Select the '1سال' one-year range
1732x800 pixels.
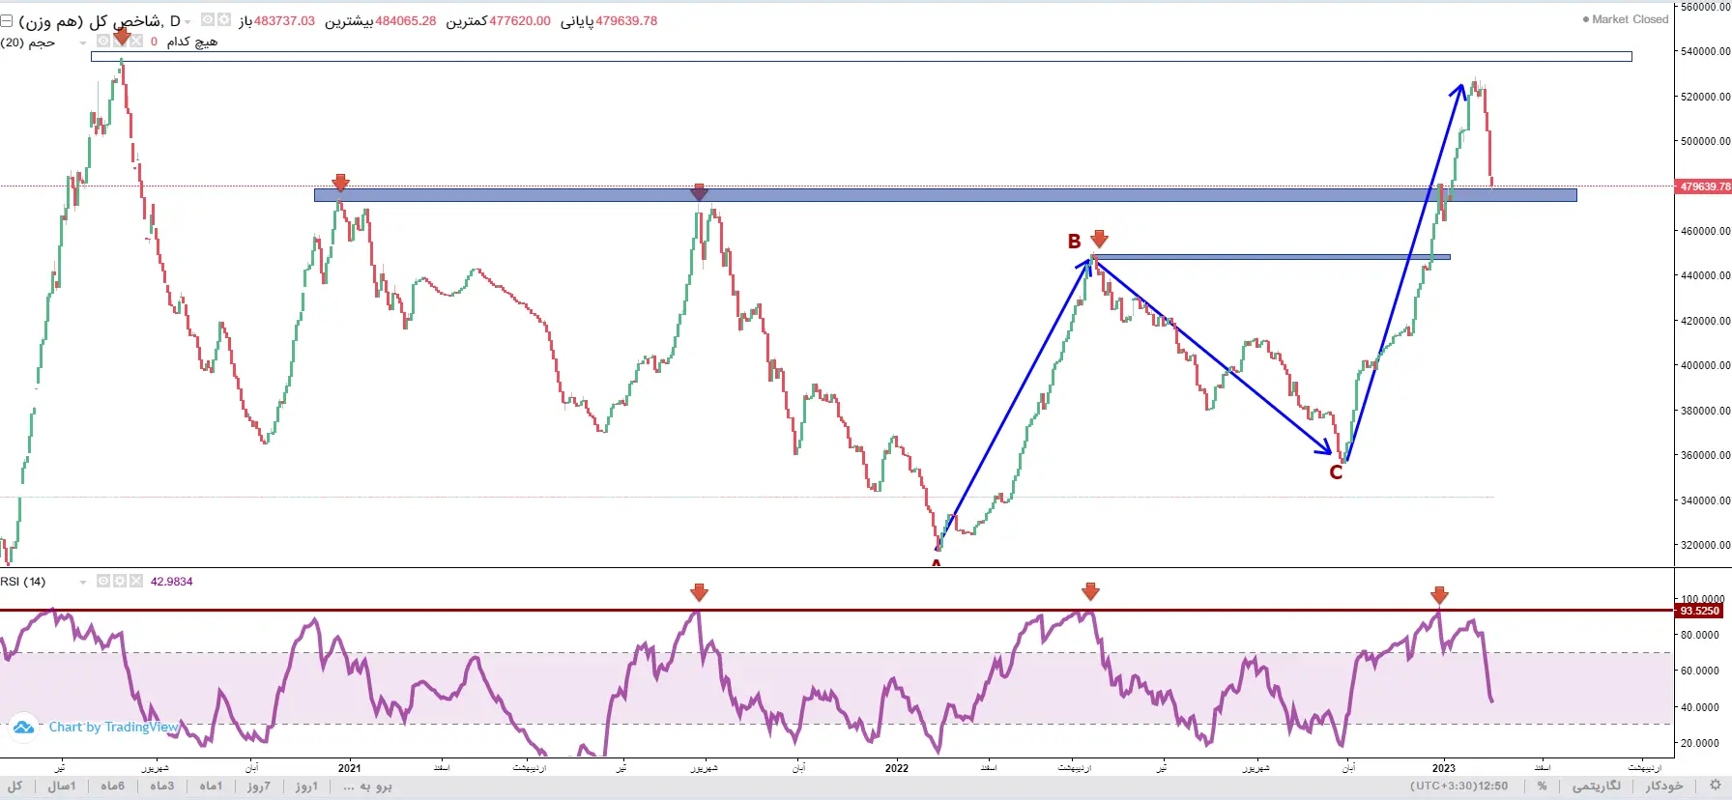62,786
